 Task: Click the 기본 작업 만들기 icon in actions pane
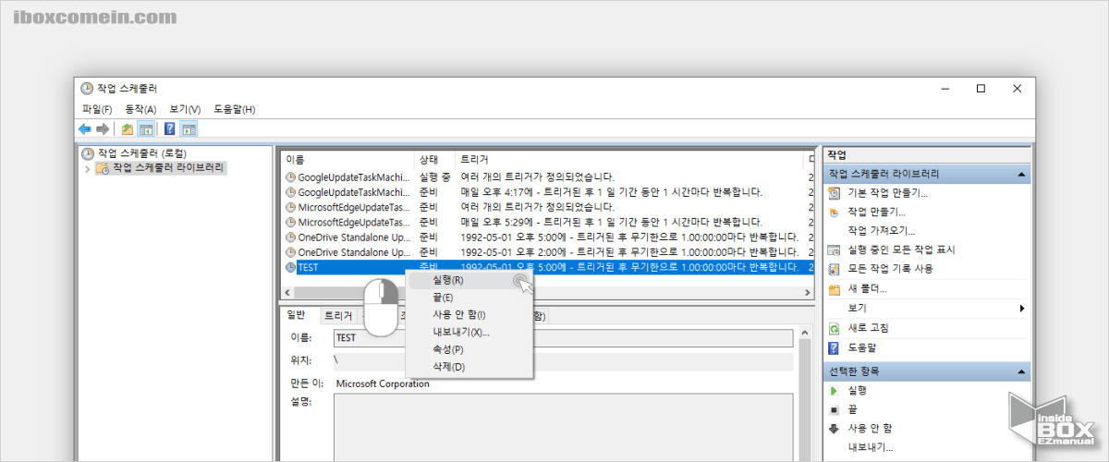pos(835,193)
